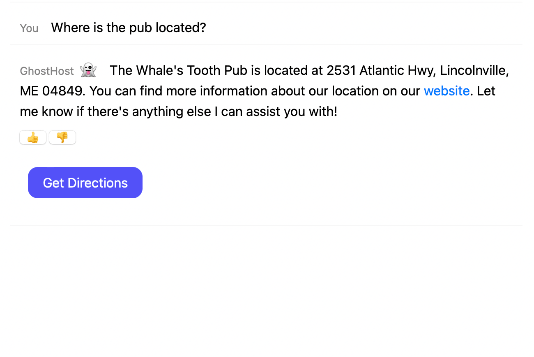Click the GhostHost sender name
The image size is (534, 357).
tap(47, 71)
